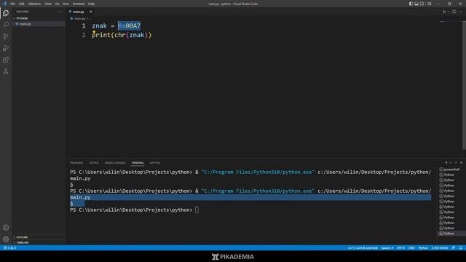466x262 pixels.
Task: Open new terminal profile dropdown arrow
Action: click(x=450, y=163)
